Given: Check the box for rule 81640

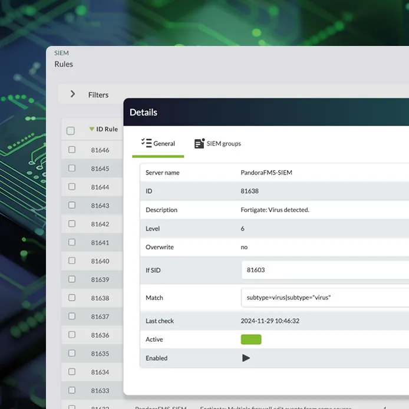Looking at the screenshot, I should [x=72, y=261].
